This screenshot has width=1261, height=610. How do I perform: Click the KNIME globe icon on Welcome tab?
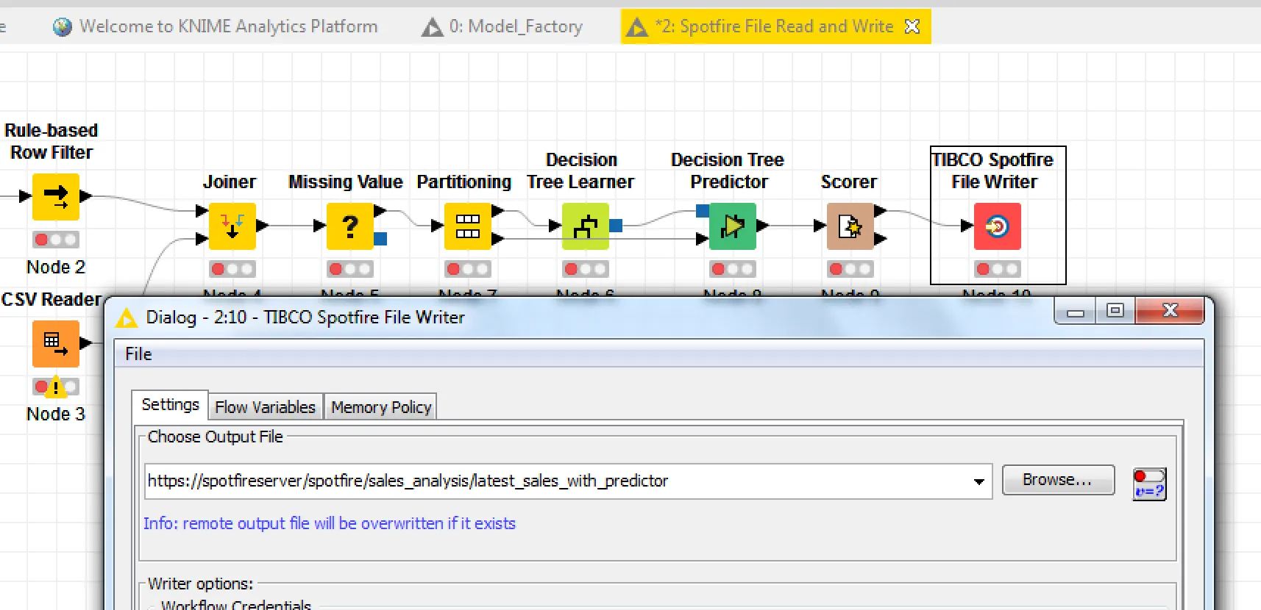click(x=63, y=26)
